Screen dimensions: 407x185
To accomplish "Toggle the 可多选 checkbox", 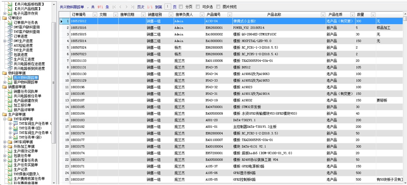I will click(x=198, y=7).
